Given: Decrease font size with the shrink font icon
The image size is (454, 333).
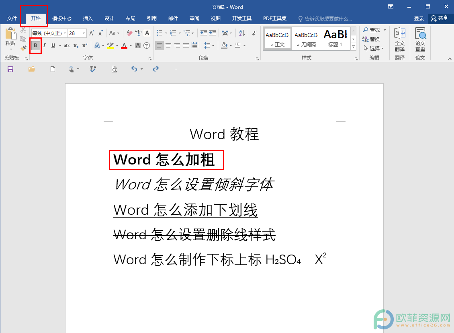Looking at the screenshot, I should pos(100,33).
